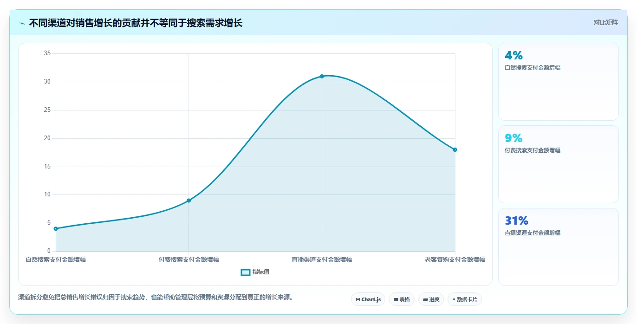Select the 直播渠道 peak data point at 31

(322, 76)
